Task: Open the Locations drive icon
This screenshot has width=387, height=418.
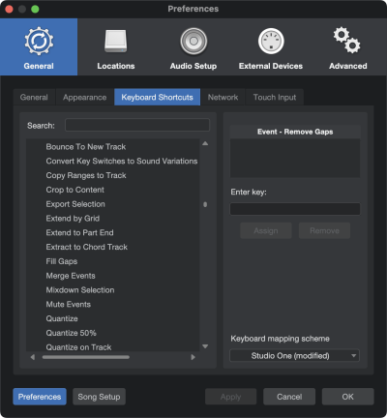Action: tap(116, 41)
